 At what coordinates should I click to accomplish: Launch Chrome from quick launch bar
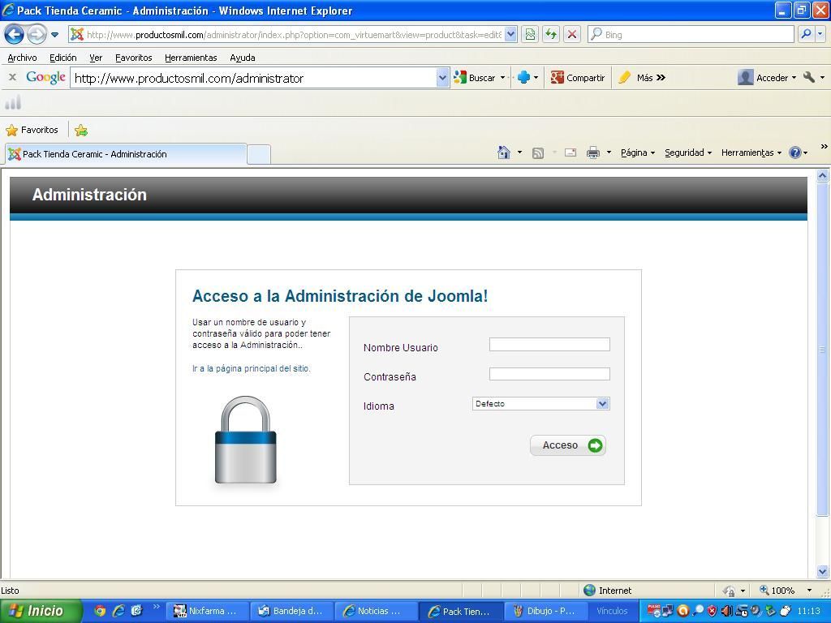click(99, 611)
